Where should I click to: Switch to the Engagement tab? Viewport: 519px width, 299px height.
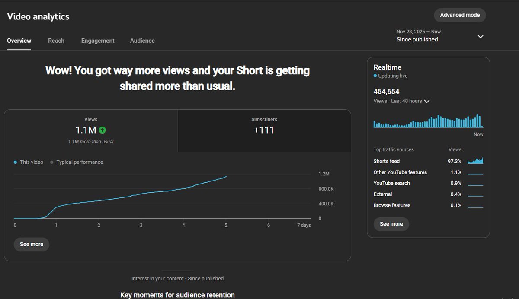(97, 41)
